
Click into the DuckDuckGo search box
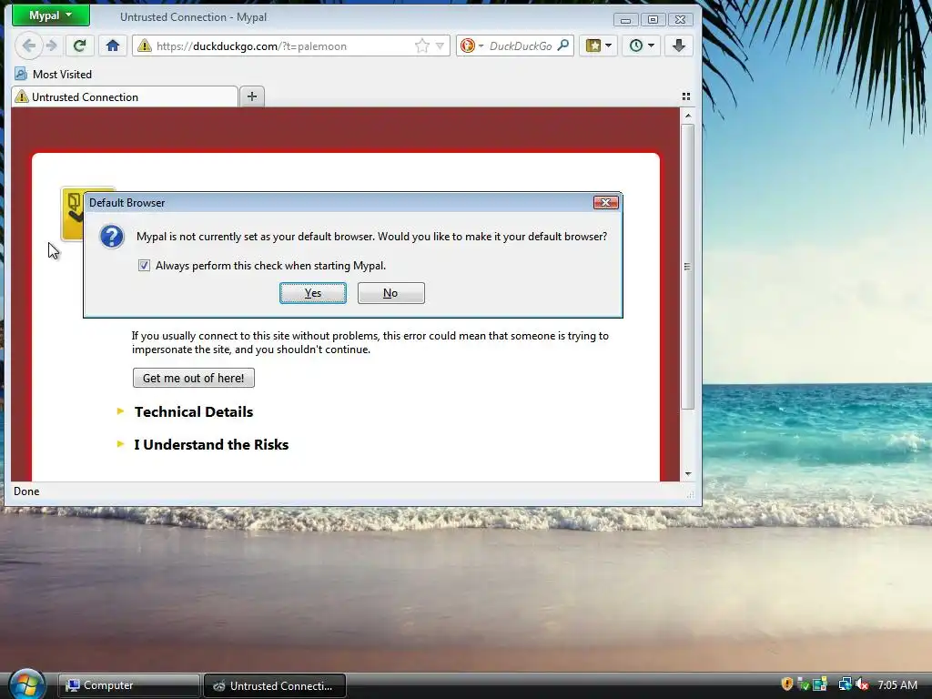point(521,46)
